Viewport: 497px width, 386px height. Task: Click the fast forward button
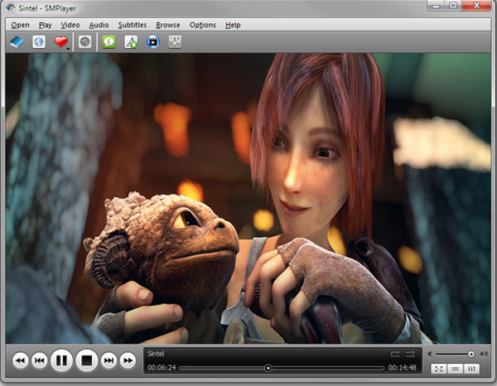tap(128, 360)
